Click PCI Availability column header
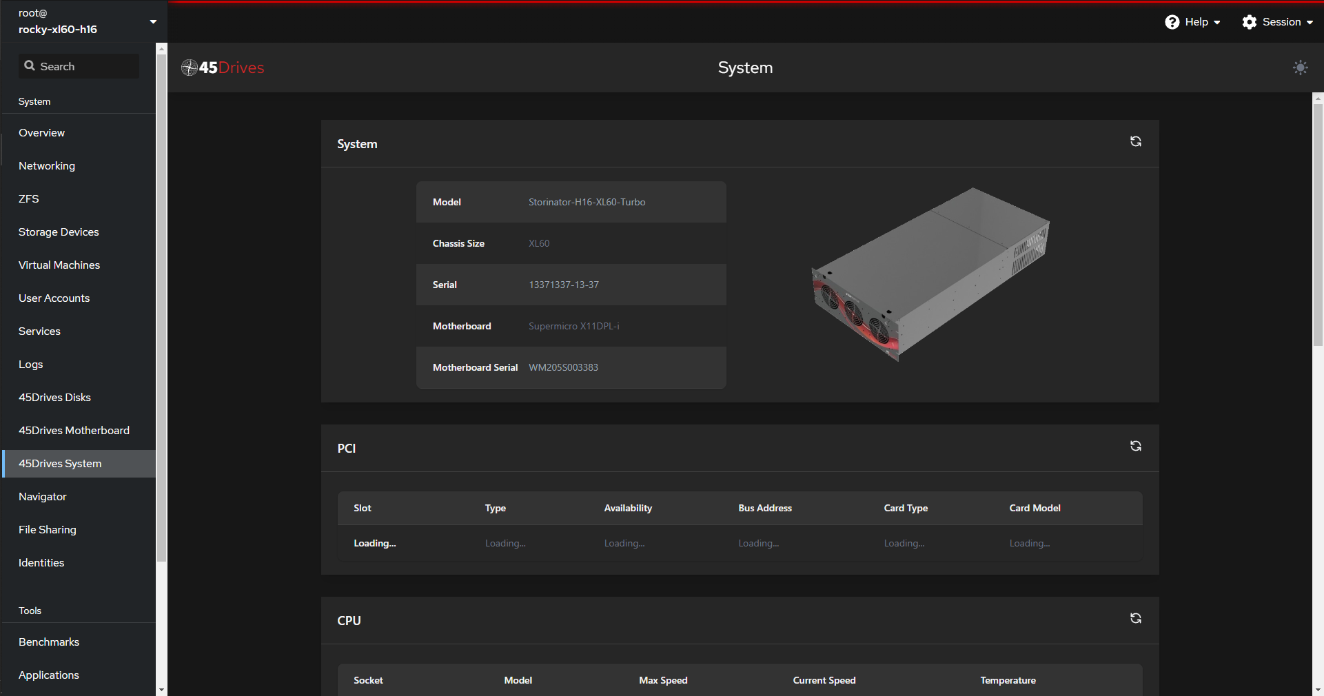Screen dimensions: 1324x696 coord(628,508)
